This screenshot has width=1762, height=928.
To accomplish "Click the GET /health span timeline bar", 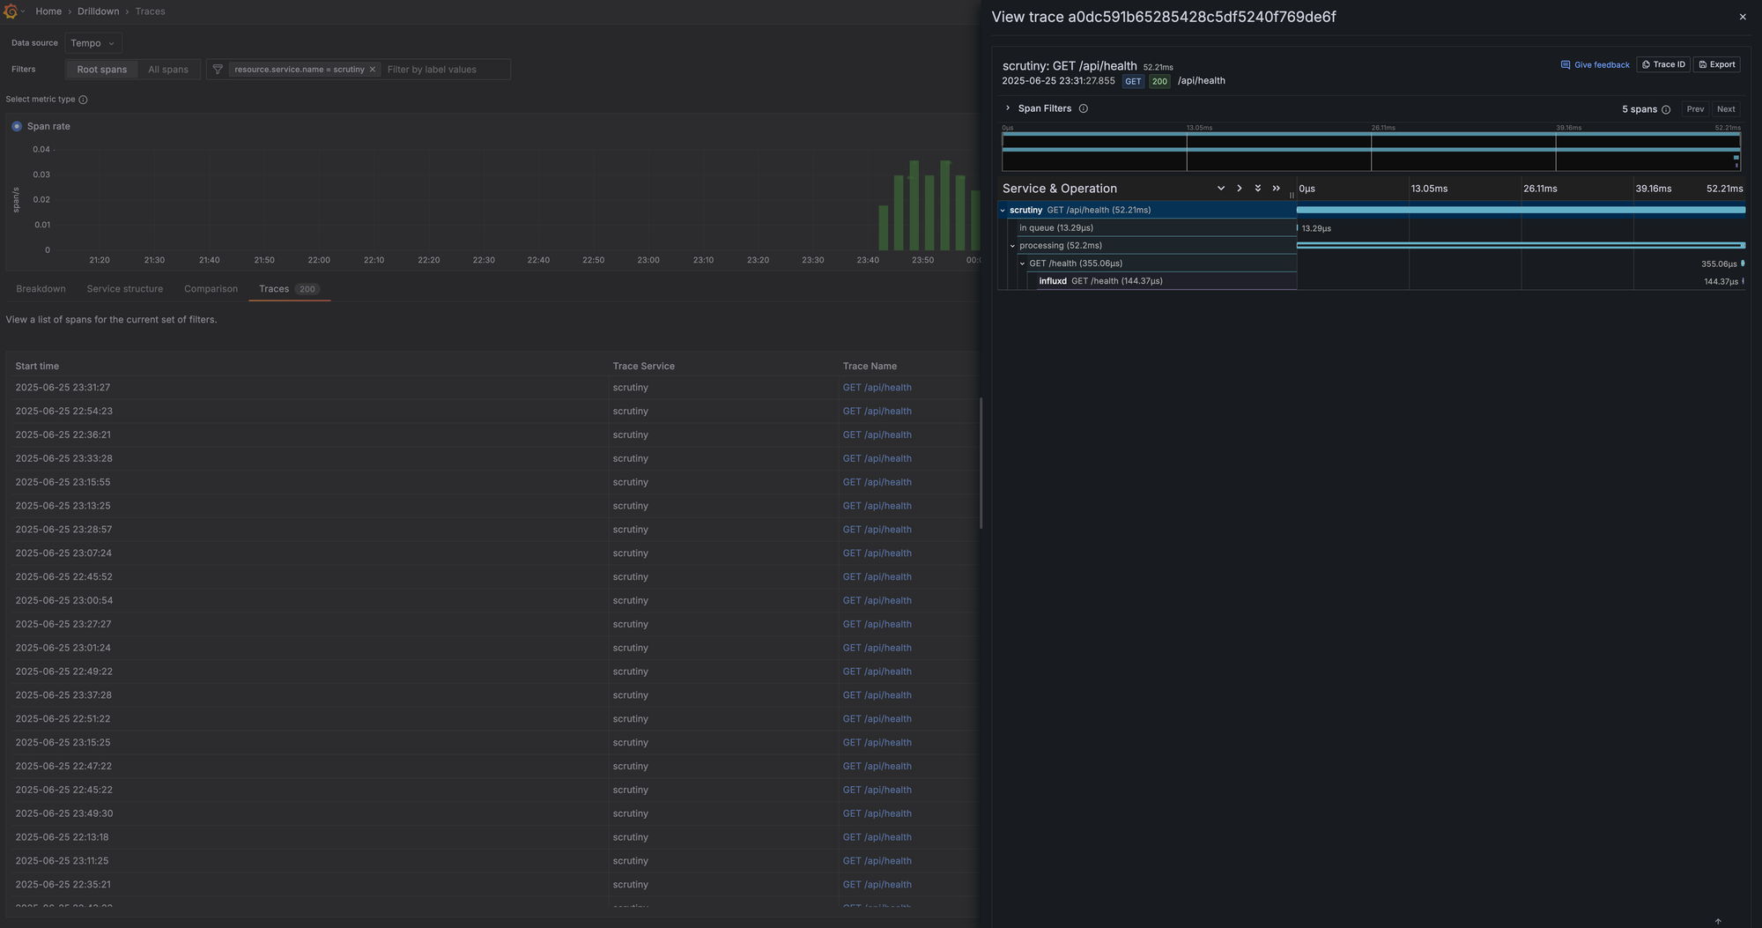I will 1743,264.
